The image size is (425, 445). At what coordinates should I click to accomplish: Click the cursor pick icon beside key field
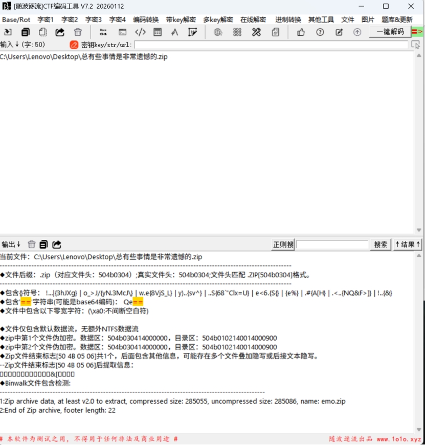(x=416, y=45)
